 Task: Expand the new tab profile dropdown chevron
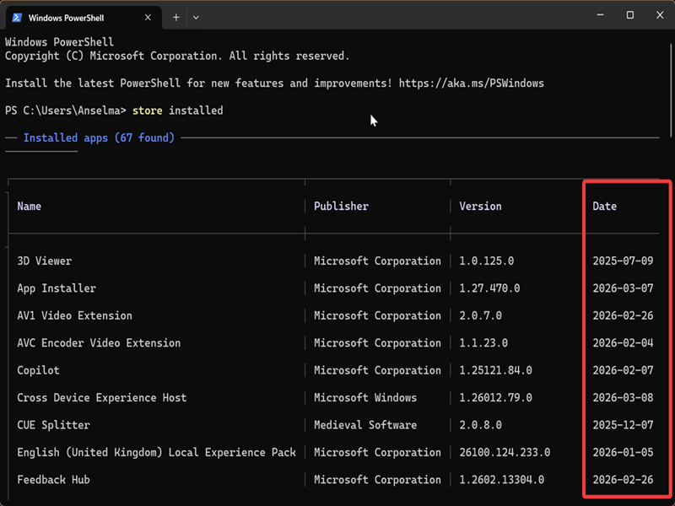tap(197, 17)
